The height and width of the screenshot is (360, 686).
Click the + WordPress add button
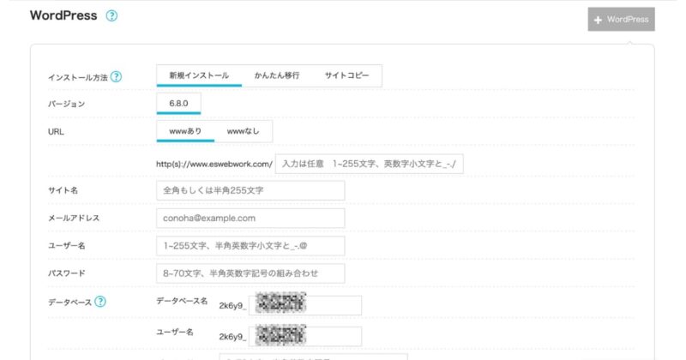click(x=621, y=19)
